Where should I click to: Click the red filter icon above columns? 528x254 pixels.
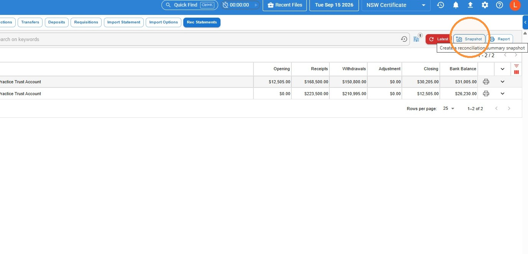coord(516,66)
